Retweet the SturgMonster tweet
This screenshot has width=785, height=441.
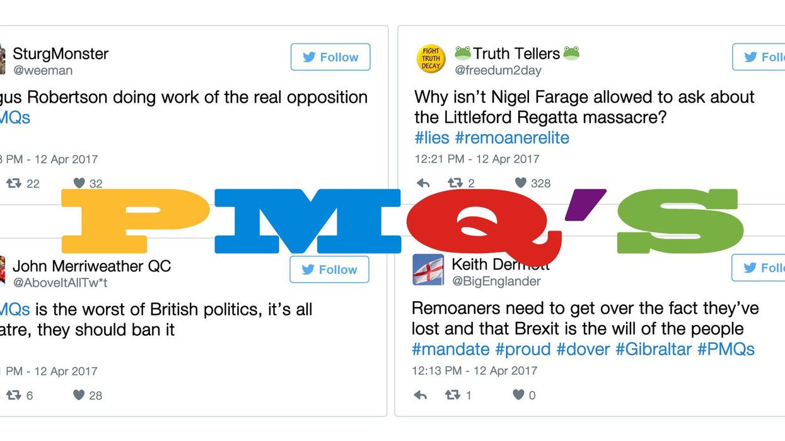click(x=14, y=183)
